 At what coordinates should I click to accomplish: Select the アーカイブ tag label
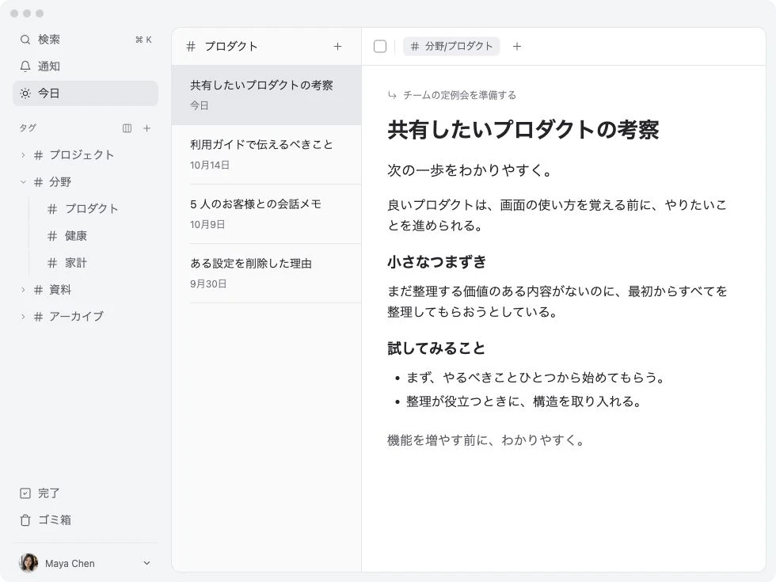tap(77, 317)
